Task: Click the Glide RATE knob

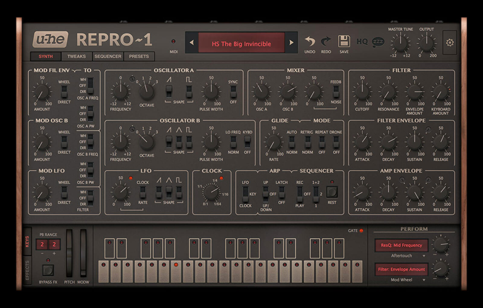Action: coord(273,142)
